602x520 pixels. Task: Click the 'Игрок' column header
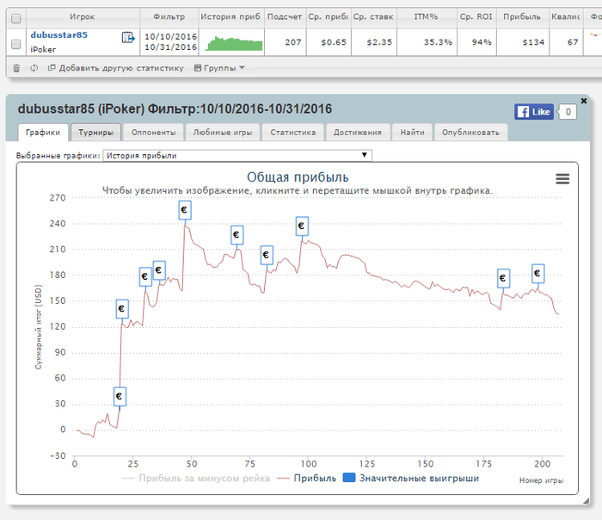tap(83, 17)
